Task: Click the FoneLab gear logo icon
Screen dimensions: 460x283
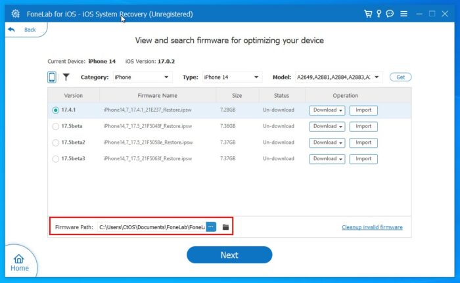Action: click(15, 14)
